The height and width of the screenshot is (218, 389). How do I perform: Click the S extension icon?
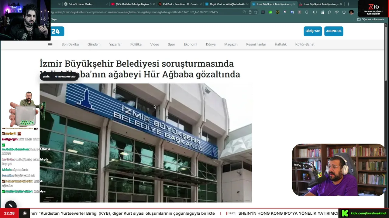[299, 12]
